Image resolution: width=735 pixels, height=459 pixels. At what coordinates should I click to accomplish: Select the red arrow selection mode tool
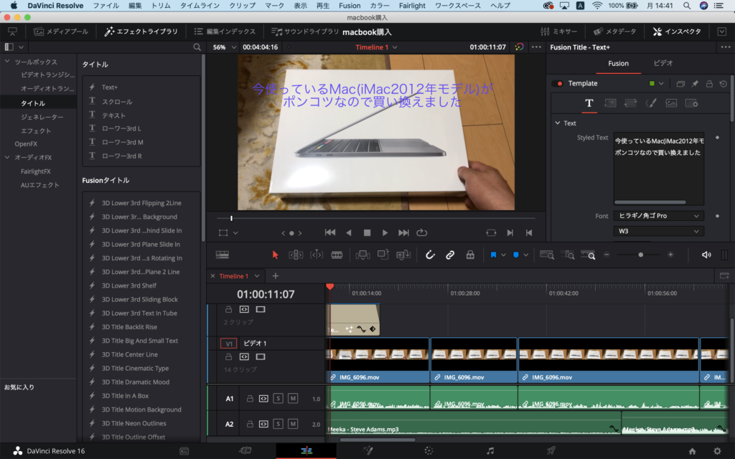coord(276,255)
